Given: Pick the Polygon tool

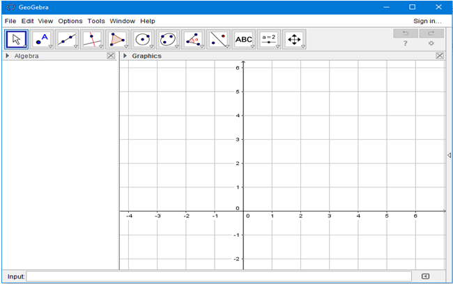Looking at the screenshot, I should 118,40.
